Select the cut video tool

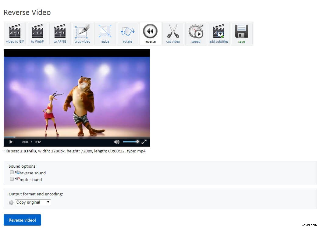click(173, 33)
